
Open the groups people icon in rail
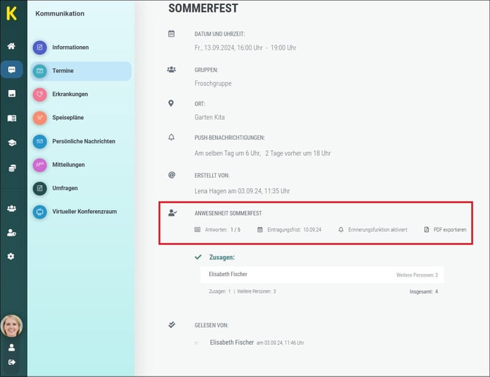[x=12, y=209]
